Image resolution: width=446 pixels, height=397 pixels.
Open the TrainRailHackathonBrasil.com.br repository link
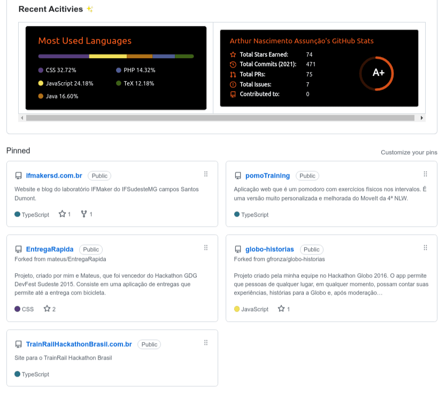click(79, 344)
